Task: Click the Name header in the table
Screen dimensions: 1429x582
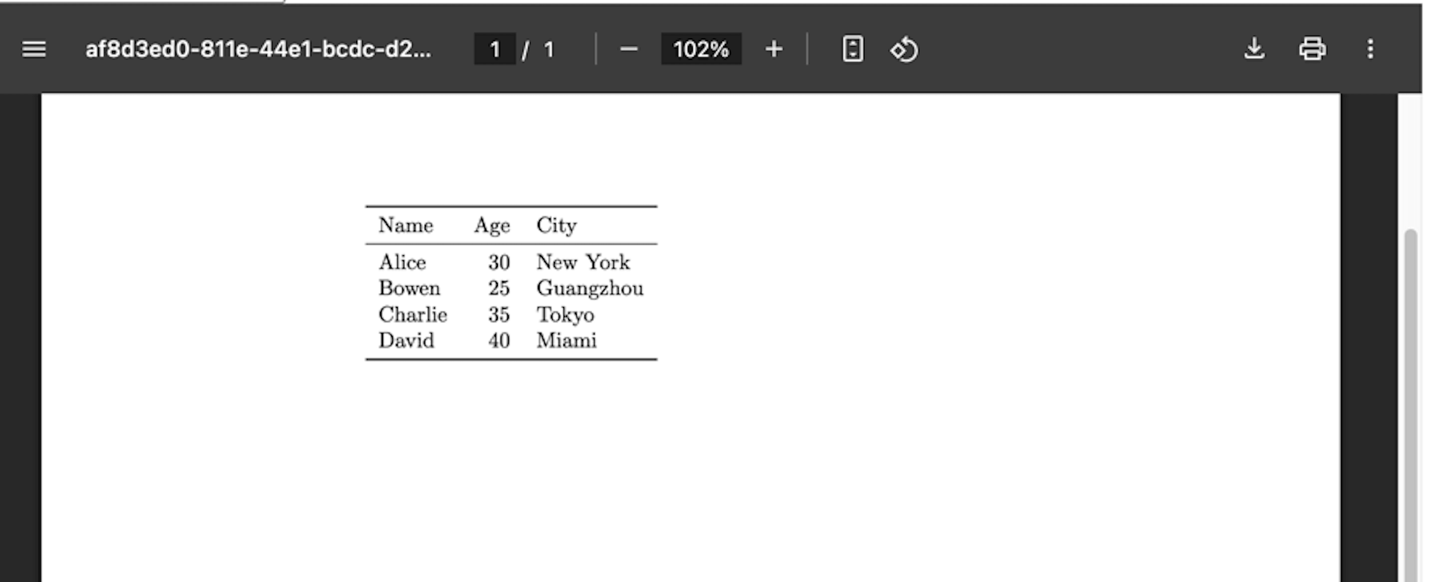Action: click(406, 225)
